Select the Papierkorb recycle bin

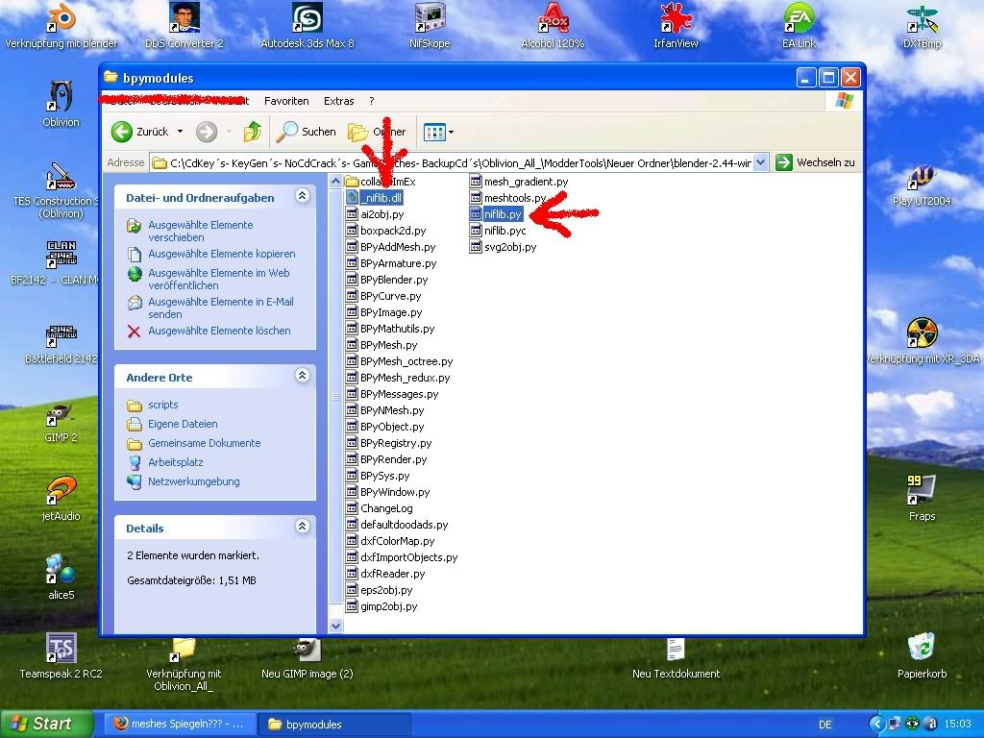[x=922, y=649]
